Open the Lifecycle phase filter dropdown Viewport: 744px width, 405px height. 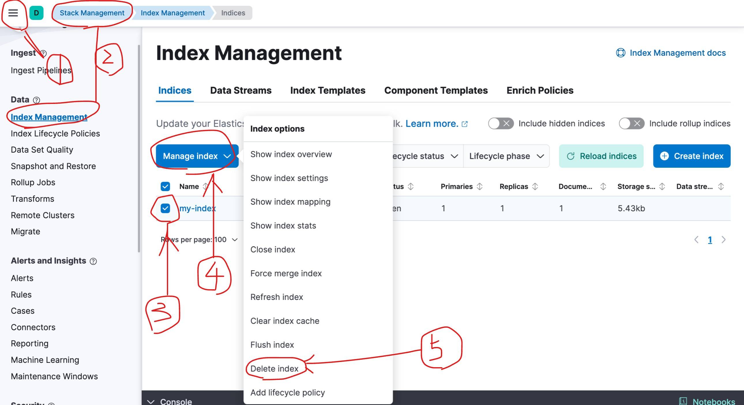click(506, 156)
